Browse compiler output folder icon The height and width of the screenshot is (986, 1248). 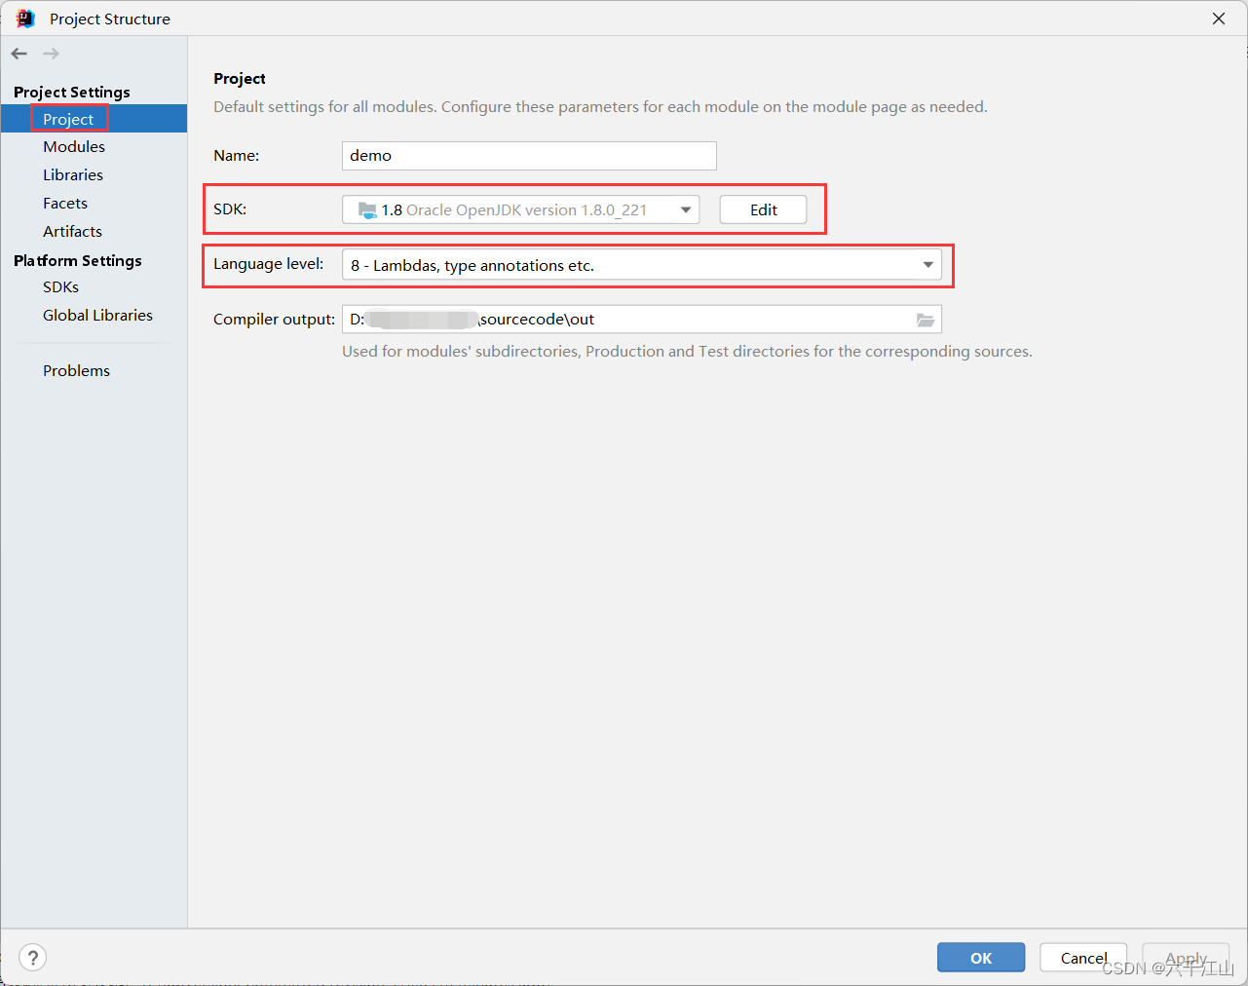926,320
